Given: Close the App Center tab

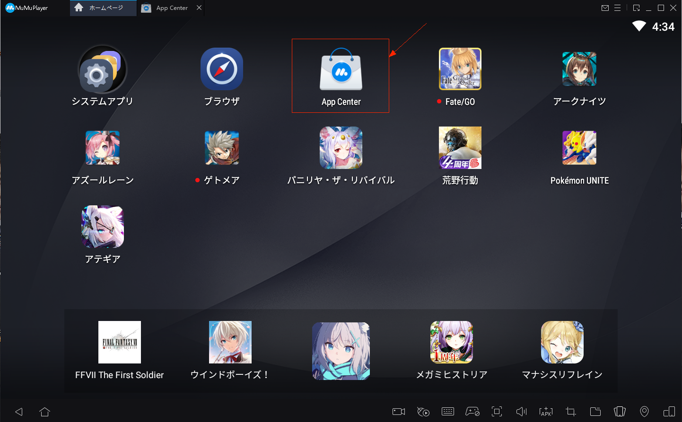Looking at the screenshot, I should [199, 8].
